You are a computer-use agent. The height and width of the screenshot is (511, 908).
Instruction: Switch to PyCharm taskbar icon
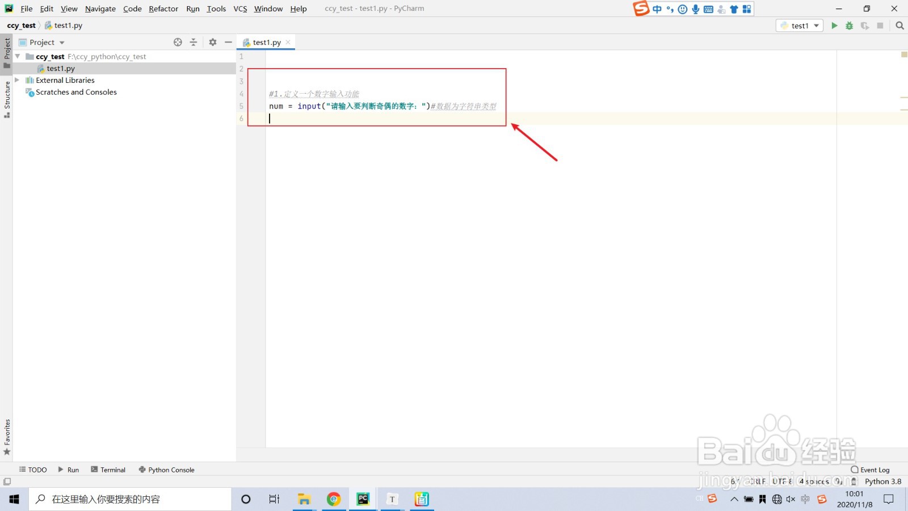[363, 499]
